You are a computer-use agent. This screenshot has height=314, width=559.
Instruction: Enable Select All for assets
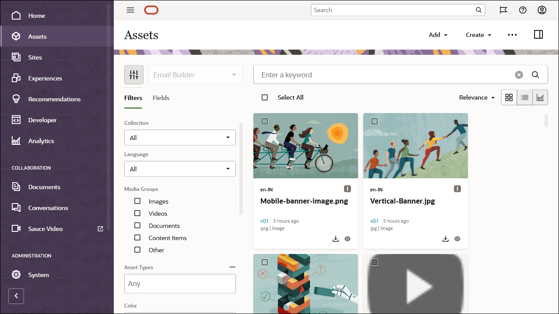pos(265,97)
